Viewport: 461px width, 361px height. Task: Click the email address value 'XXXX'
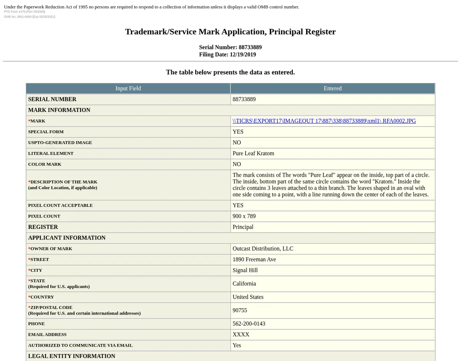point(241,334)
